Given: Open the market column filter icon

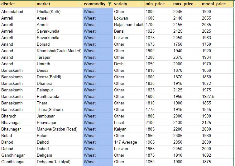Looking at the screenshot, I should point(79,4).
